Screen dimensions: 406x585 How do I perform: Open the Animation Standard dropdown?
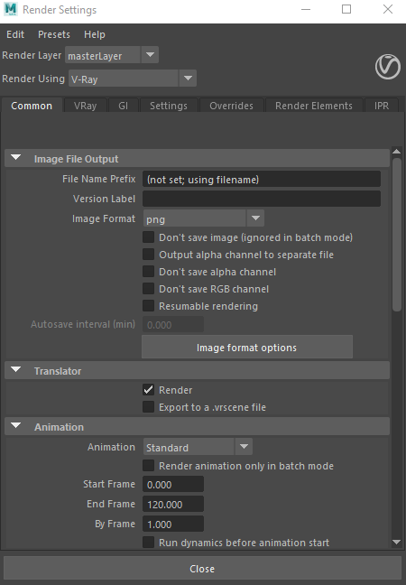click(x=198, y=447)
